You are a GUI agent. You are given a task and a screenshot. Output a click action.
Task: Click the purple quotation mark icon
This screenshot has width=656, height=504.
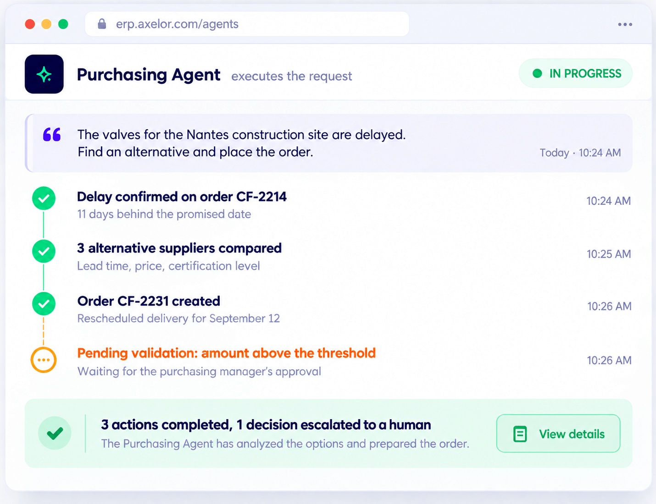click(x=52, y=135)
